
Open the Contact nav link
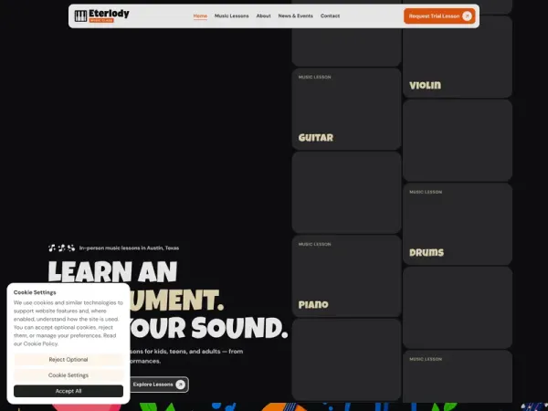click(x=330, y=16)
